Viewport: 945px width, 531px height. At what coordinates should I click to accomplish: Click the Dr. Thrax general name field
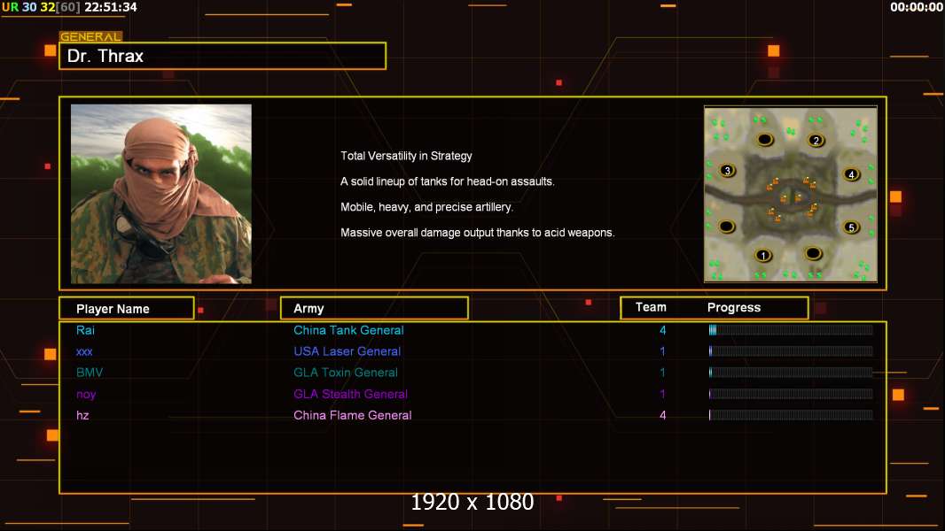coord(223,56)
